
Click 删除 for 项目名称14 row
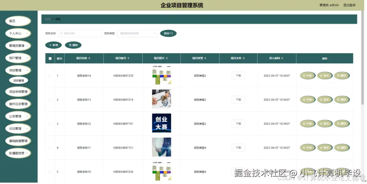pos(342,76)
